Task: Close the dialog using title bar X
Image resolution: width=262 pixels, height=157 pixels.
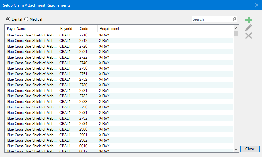Action: pos(256,5)
